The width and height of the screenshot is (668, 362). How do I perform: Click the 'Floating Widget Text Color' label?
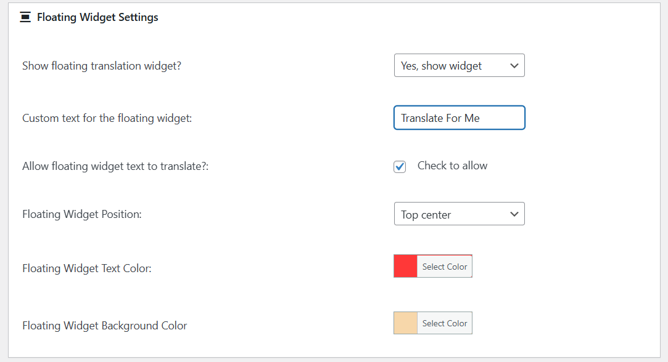pyautogui.click(x=87, y=268)
